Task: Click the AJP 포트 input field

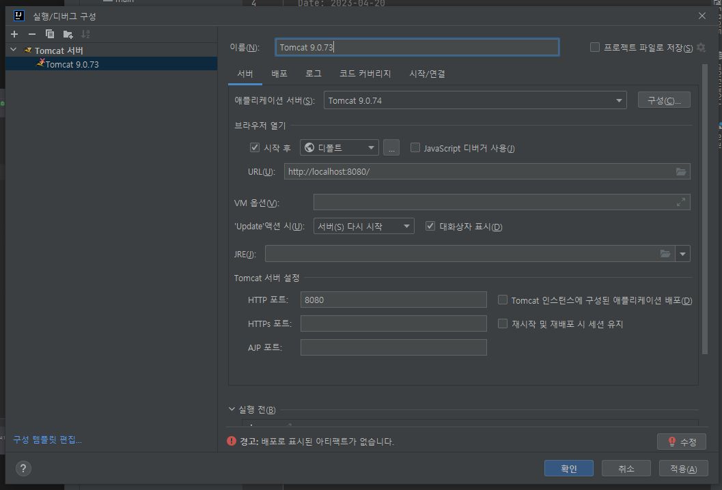Action: click(x=393, y=347)
